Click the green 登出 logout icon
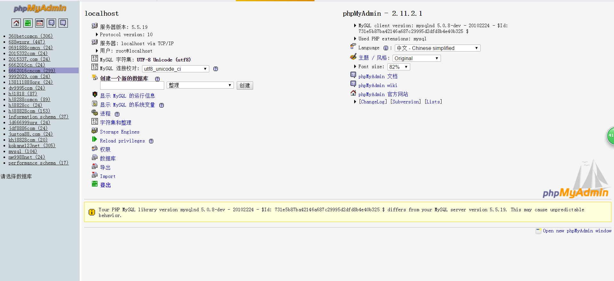Viewport: 614px width, 281px height. [x=95, y=184]
